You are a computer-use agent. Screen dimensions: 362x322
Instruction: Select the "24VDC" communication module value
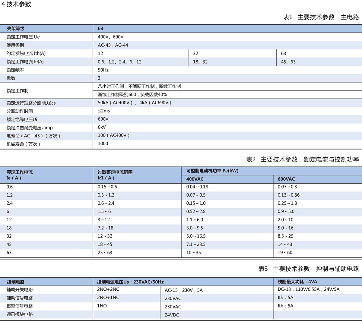point(172,315)
